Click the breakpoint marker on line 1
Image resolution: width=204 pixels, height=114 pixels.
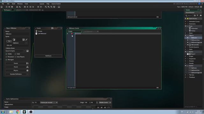click(72, 34)
